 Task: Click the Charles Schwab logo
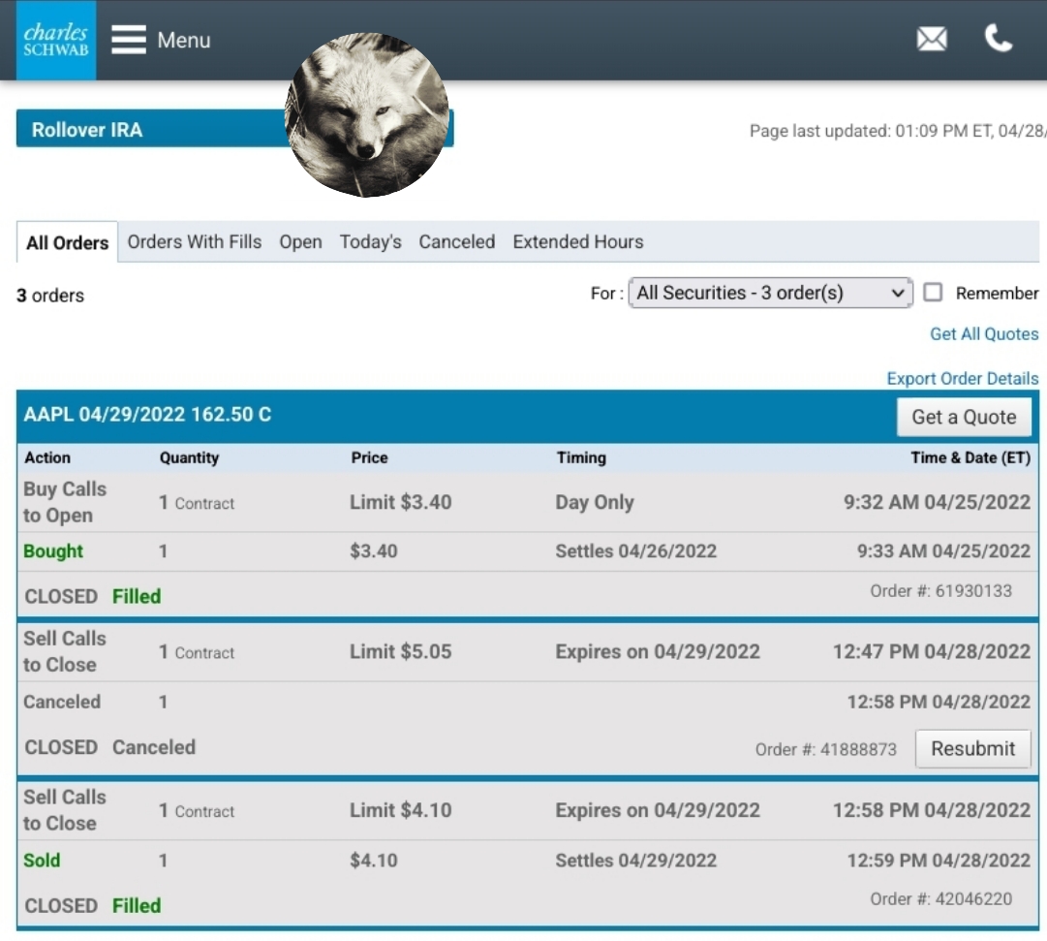(56, 40)
